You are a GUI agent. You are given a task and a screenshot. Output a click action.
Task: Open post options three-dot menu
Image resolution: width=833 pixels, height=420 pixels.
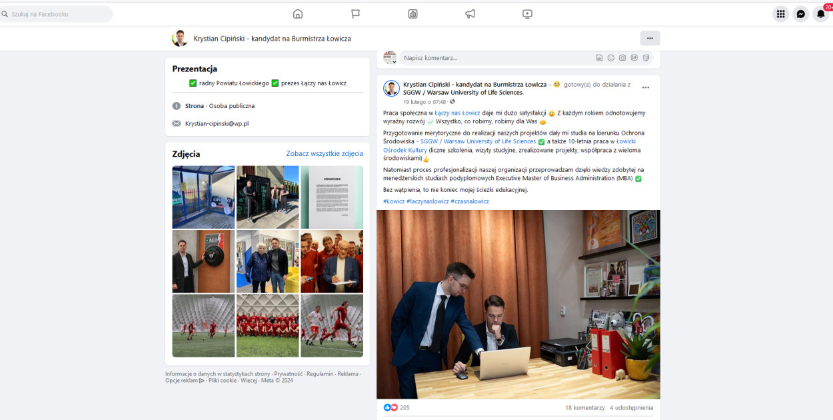tap(645, 87)
